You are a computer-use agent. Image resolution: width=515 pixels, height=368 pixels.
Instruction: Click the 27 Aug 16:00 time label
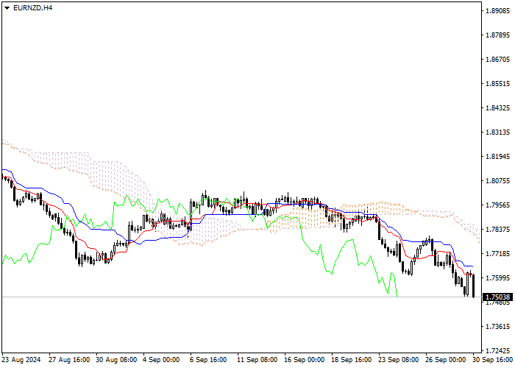pyautogui.click(x=69, y=360)
